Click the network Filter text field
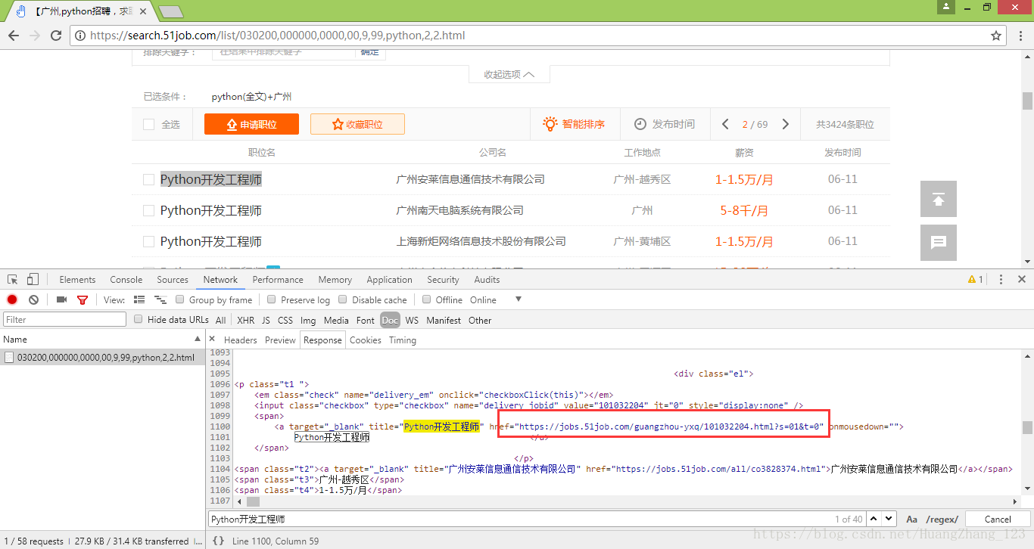The image size is (1034, 549). (x=64, y=320)
